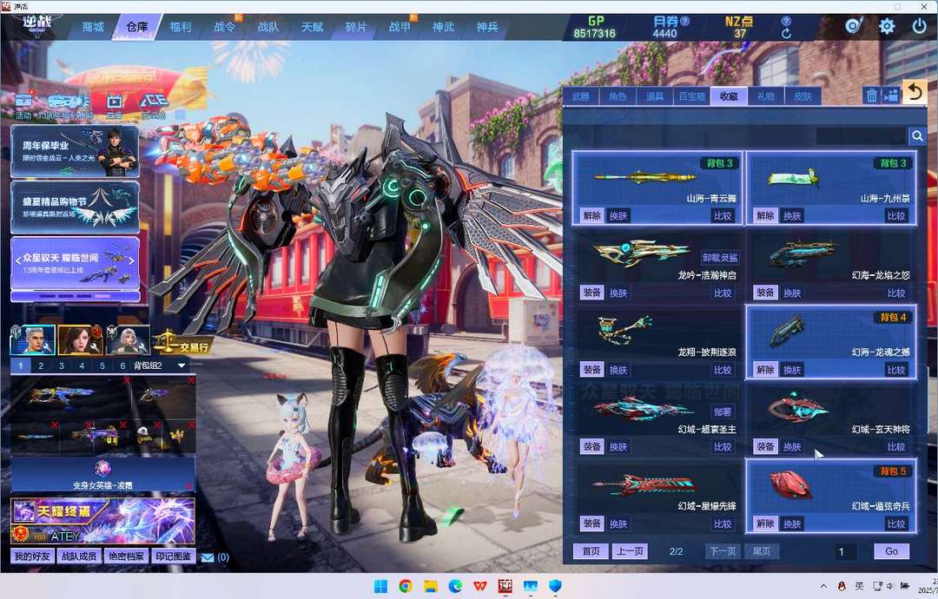
Task: Switch to the 武器 weapons tab
Action: (x=580, y=96)
